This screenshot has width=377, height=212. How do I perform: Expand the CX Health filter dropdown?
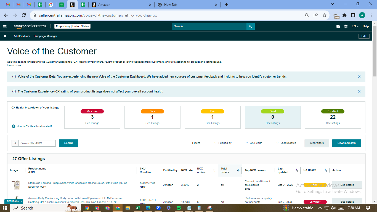(x=254, y=143)
